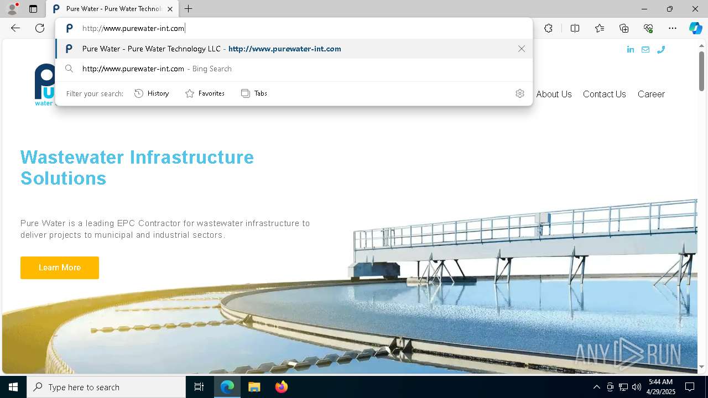Click the Wastewater Infrastructure Solutions heading
Viewport: 708px width, 398px height.
pos(137,167)
